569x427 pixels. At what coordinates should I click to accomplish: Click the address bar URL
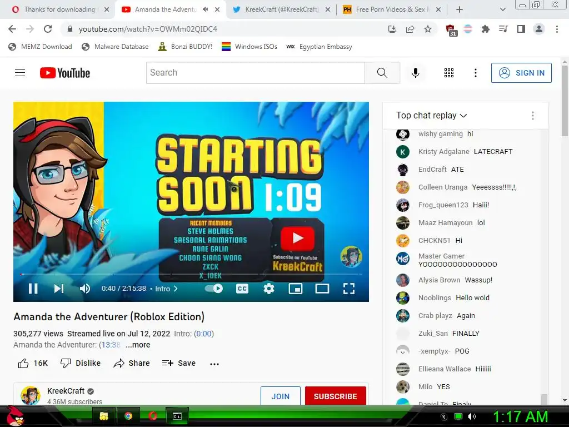tap(148, 29)
